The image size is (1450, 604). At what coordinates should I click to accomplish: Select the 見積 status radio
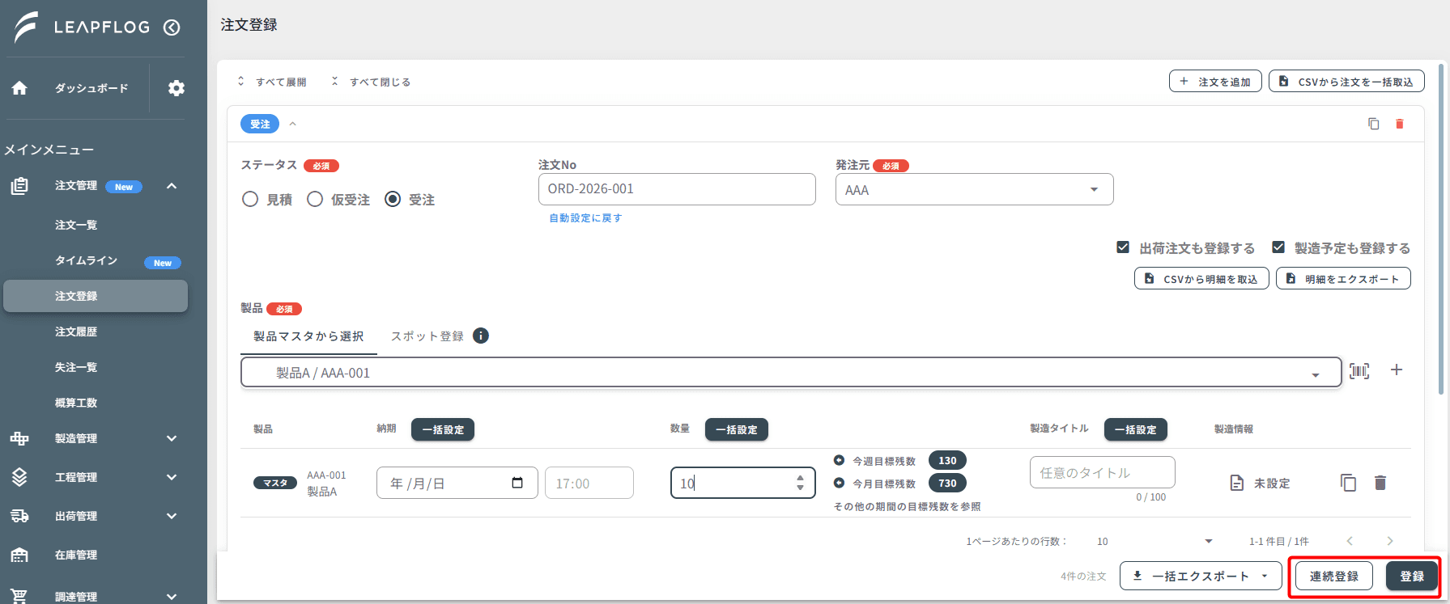[x=250, y=199]
